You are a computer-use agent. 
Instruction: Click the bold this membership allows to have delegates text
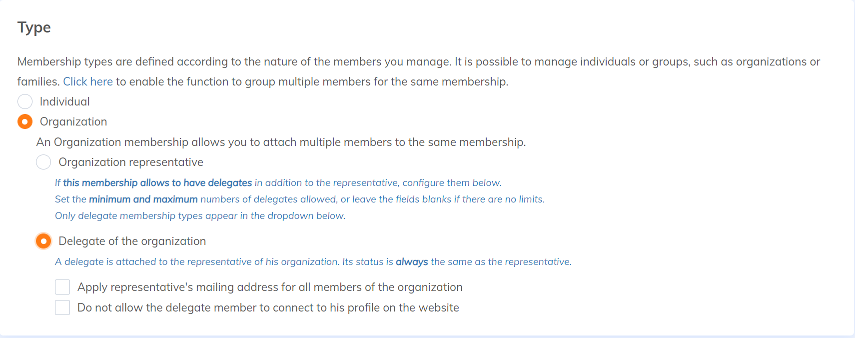[x=157, y=182]
